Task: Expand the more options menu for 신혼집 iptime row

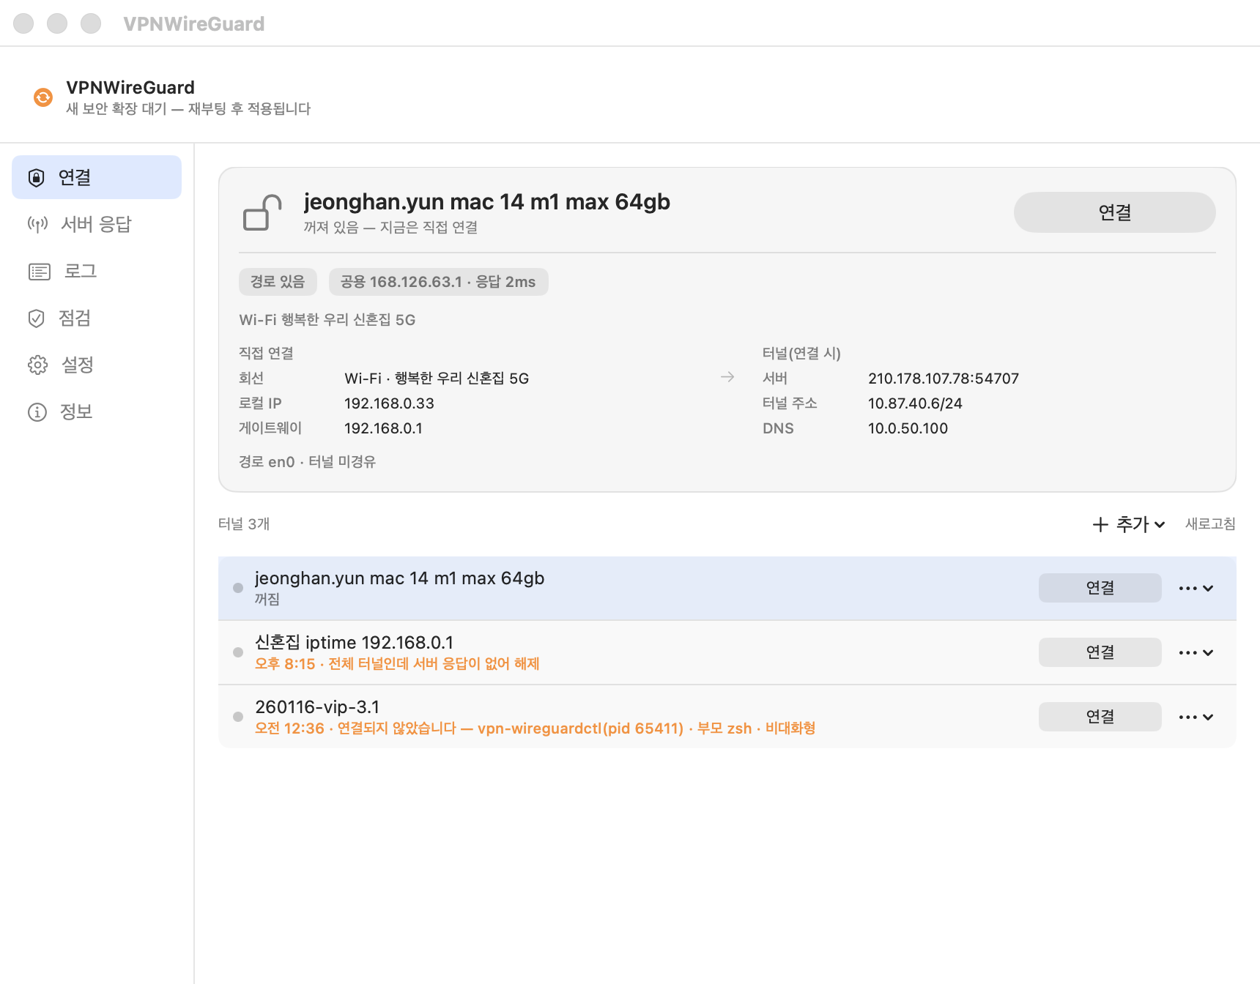Action: (x=1196, y=652)
